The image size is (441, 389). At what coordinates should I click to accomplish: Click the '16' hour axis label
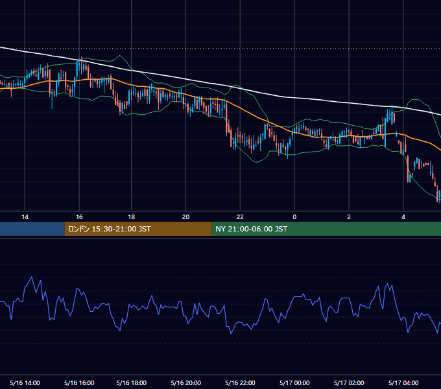pyautogui.click(x=79, y=217)
